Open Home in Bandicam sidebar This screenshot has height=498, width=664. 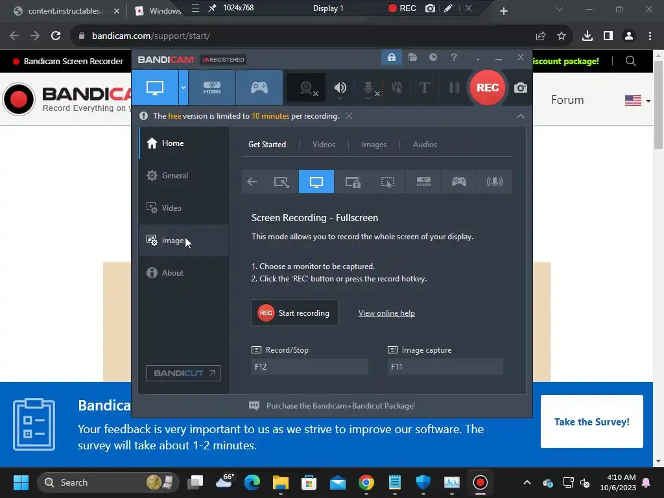pos(184,143)
